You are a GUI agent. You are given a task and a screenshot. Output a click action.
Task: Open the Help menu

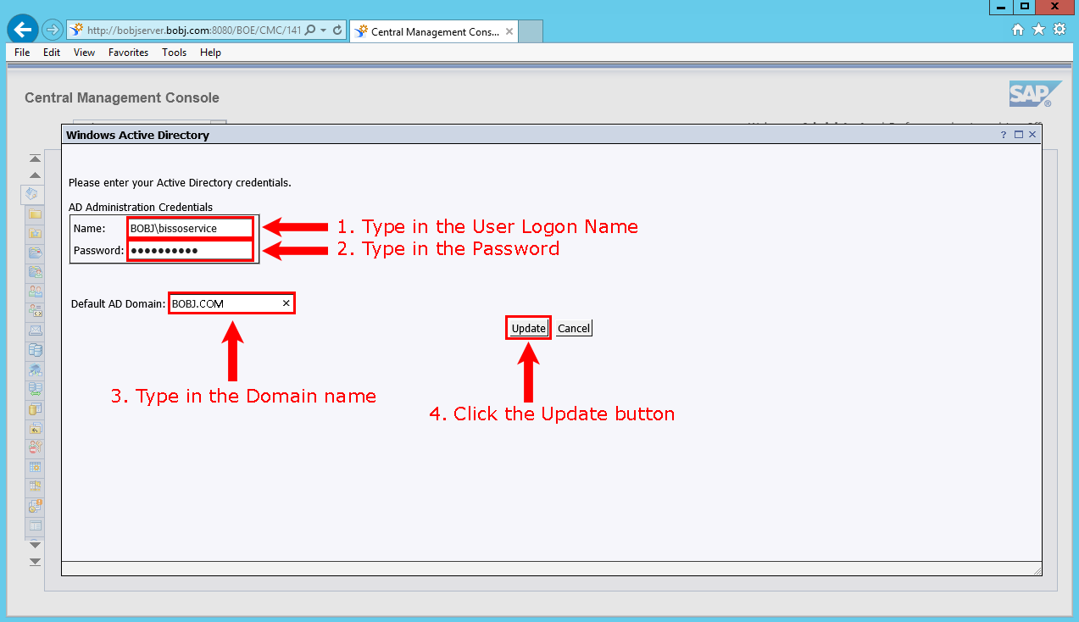point(210,53)
